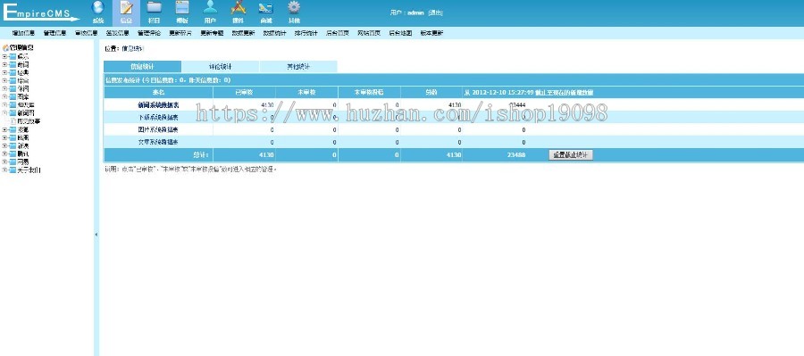The width and height of the screenshot is (804, 356).
Task: Click the 已审核 column header
Action: [244, 92]
